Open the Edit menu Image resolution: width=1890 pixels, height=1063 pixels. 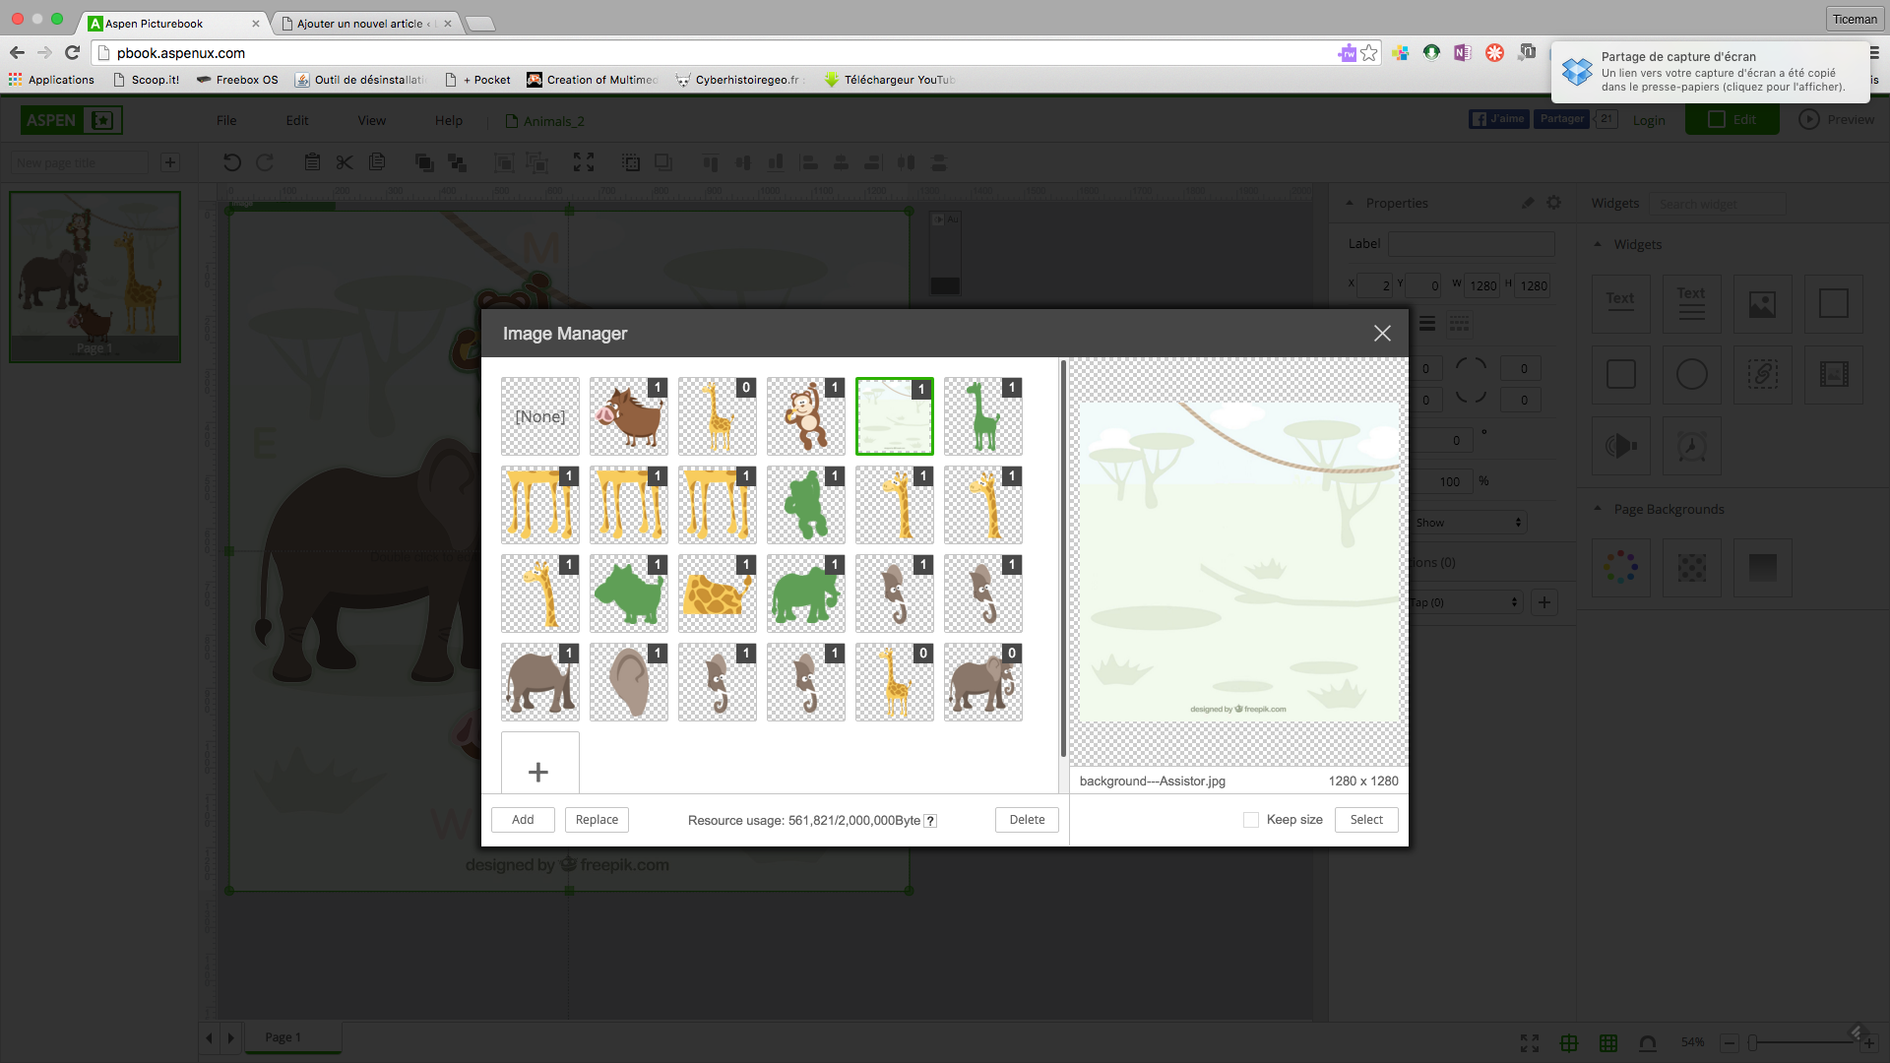pos(297,120)
